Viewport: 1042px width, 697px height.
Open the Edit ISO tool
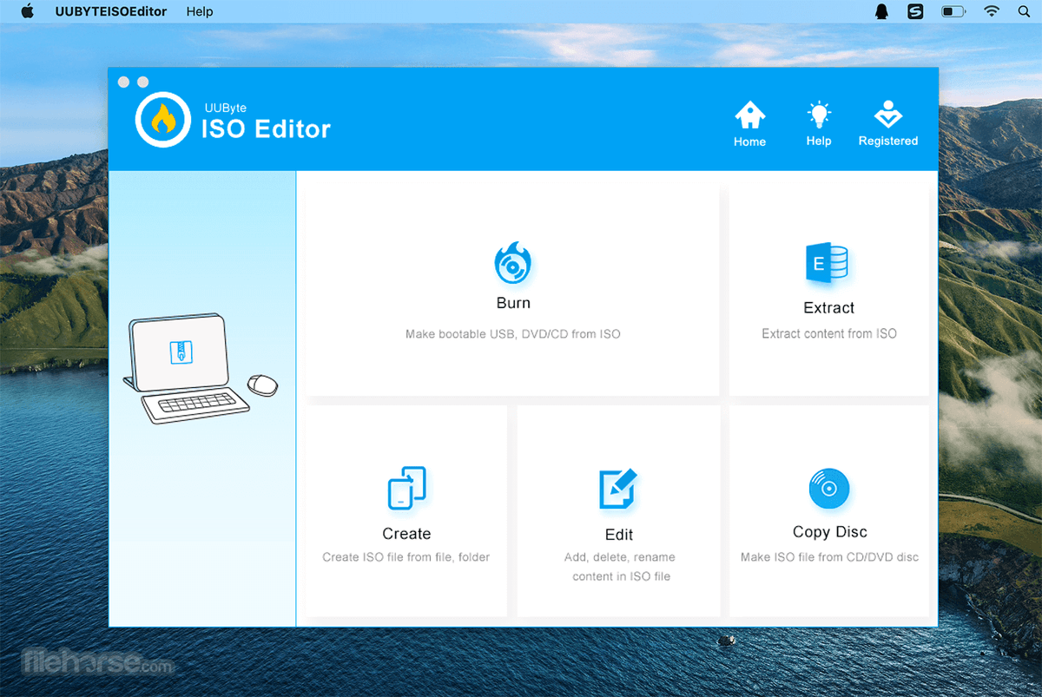pos(617,489)
